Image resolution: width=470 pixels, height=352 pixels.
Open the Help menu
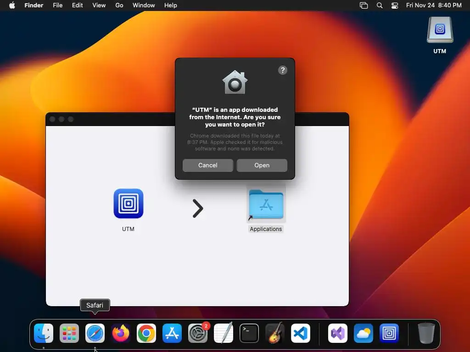click(171, 5)
